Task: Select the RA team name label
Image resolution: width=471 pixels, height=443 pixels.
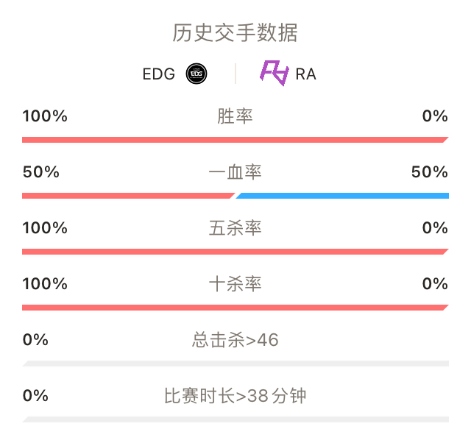Action: point(306,74)
